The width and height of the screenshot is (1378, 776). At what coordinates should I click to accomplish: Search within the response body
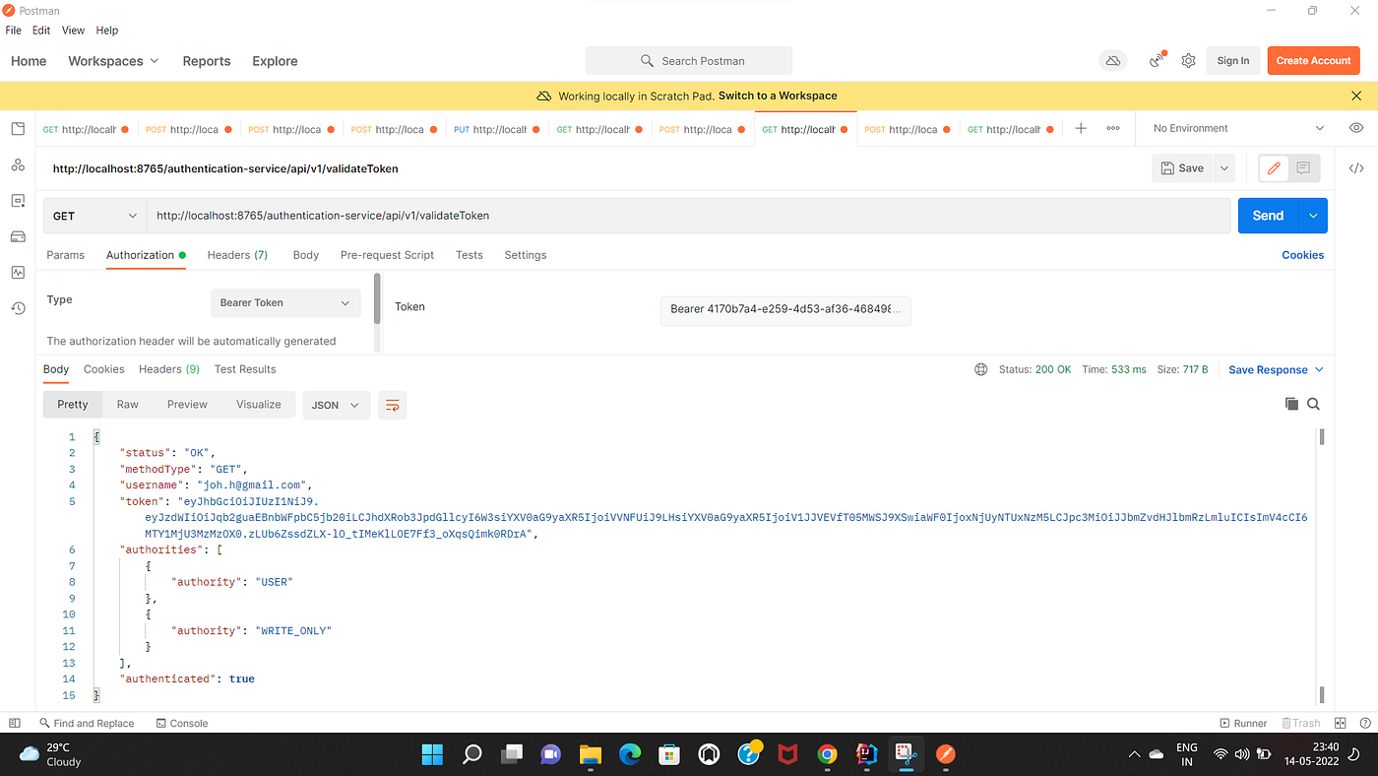tap(1313, 404)
